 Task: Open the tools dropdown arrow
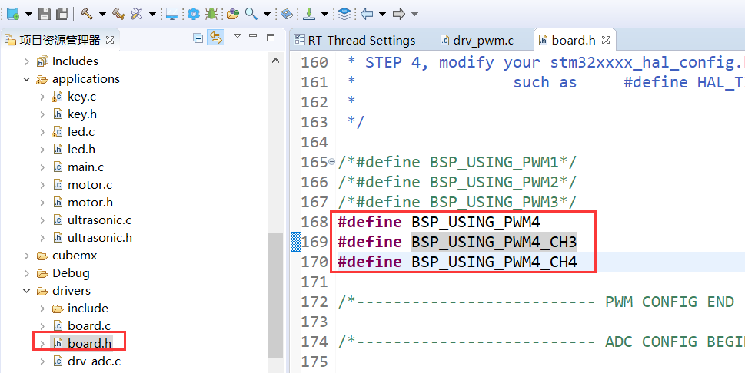pyautogui.click(x=152, y=15)
